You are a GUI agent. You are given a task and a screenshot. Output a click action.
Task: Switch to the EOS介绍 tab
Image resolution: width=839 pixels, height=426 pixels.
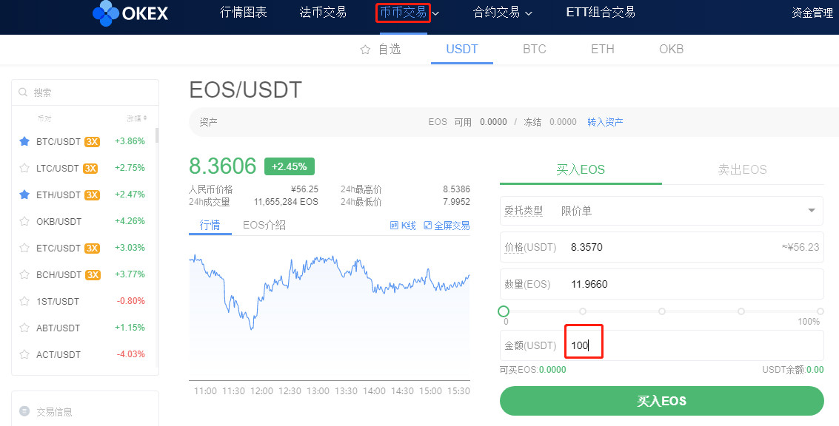pos(264,225)
